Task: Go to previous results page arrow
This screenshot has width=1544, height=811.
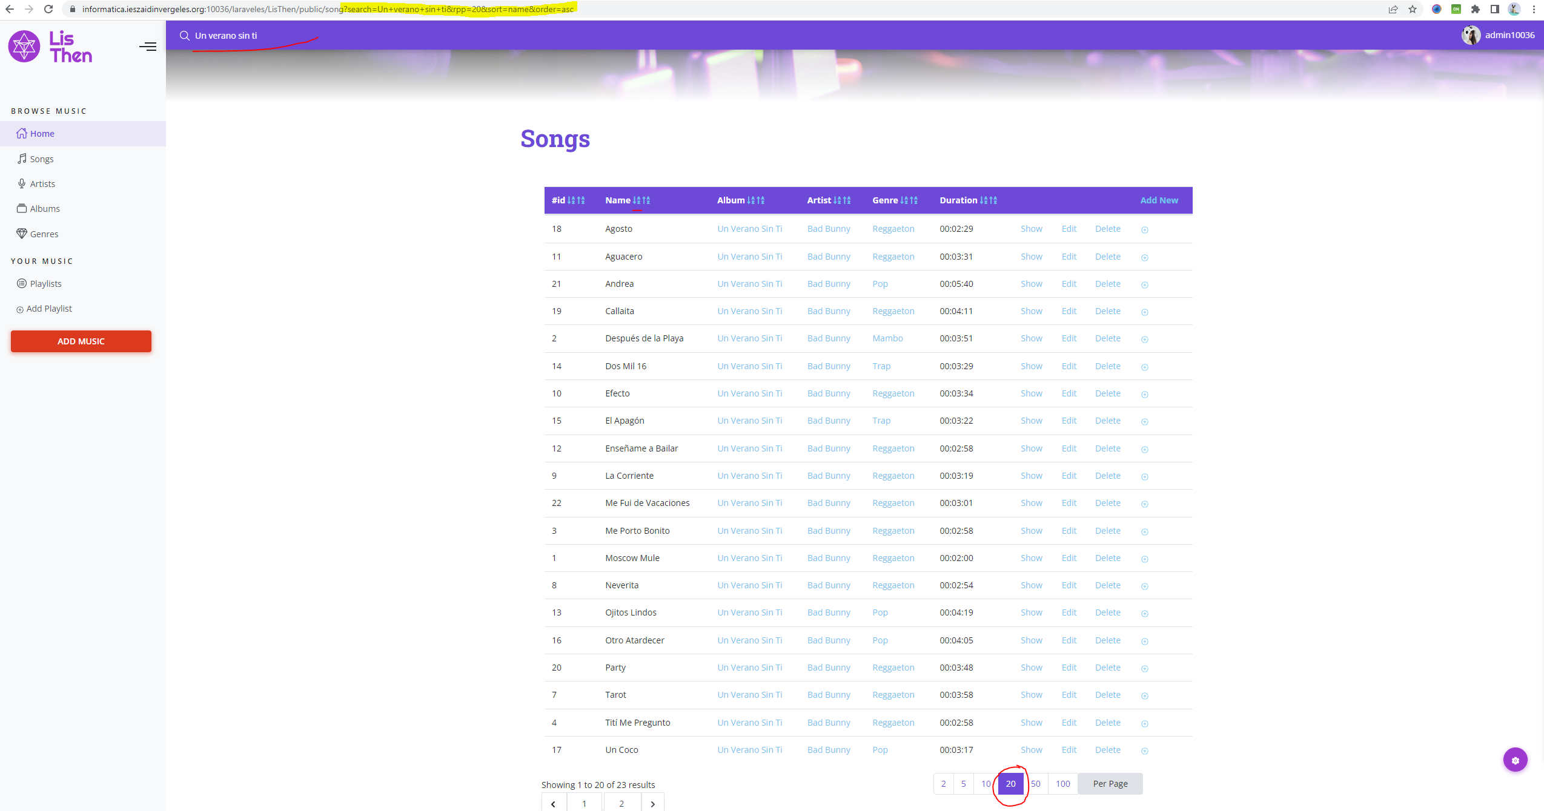Action: (553, 804)
